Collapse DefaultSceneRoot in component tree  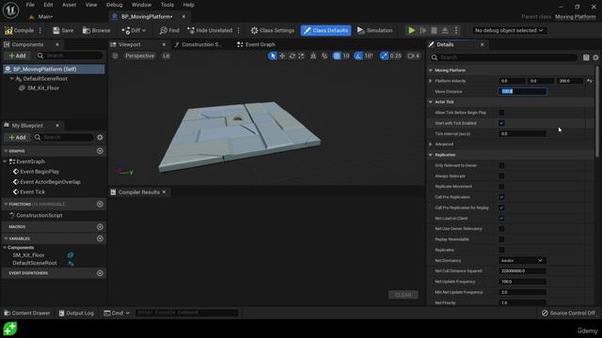(12, 79)
